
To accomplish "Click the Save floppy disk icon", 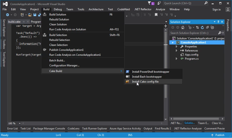I will tap(35, 15).
